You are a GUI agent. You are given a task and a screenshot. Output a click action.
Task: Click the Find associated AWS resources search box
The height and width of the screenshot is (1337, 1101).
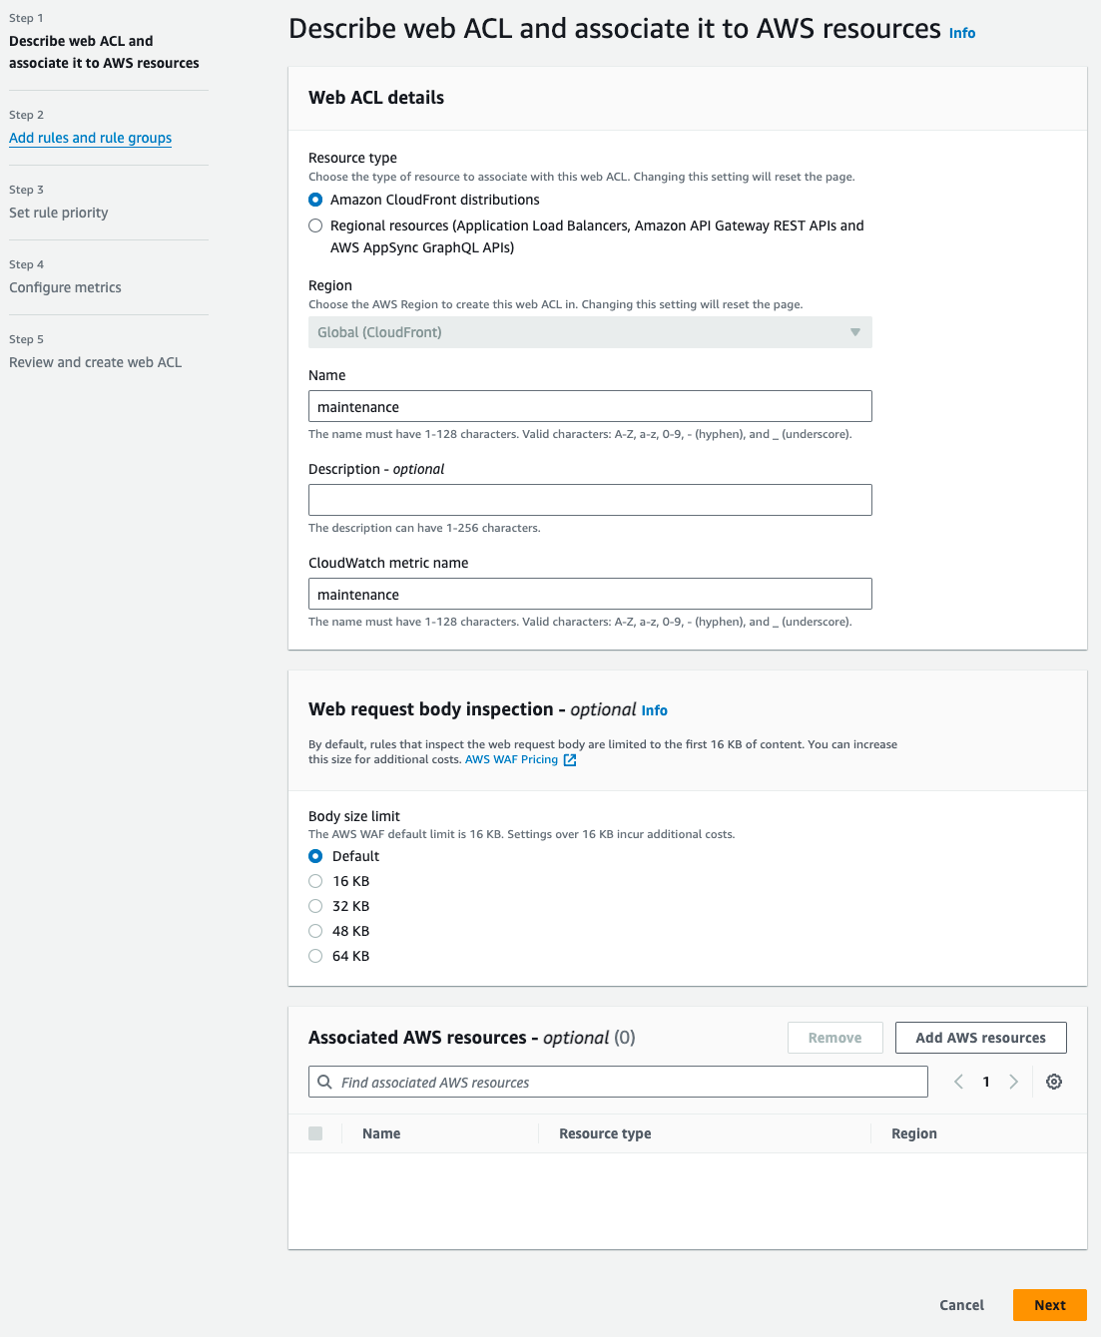pos(629,1082)
